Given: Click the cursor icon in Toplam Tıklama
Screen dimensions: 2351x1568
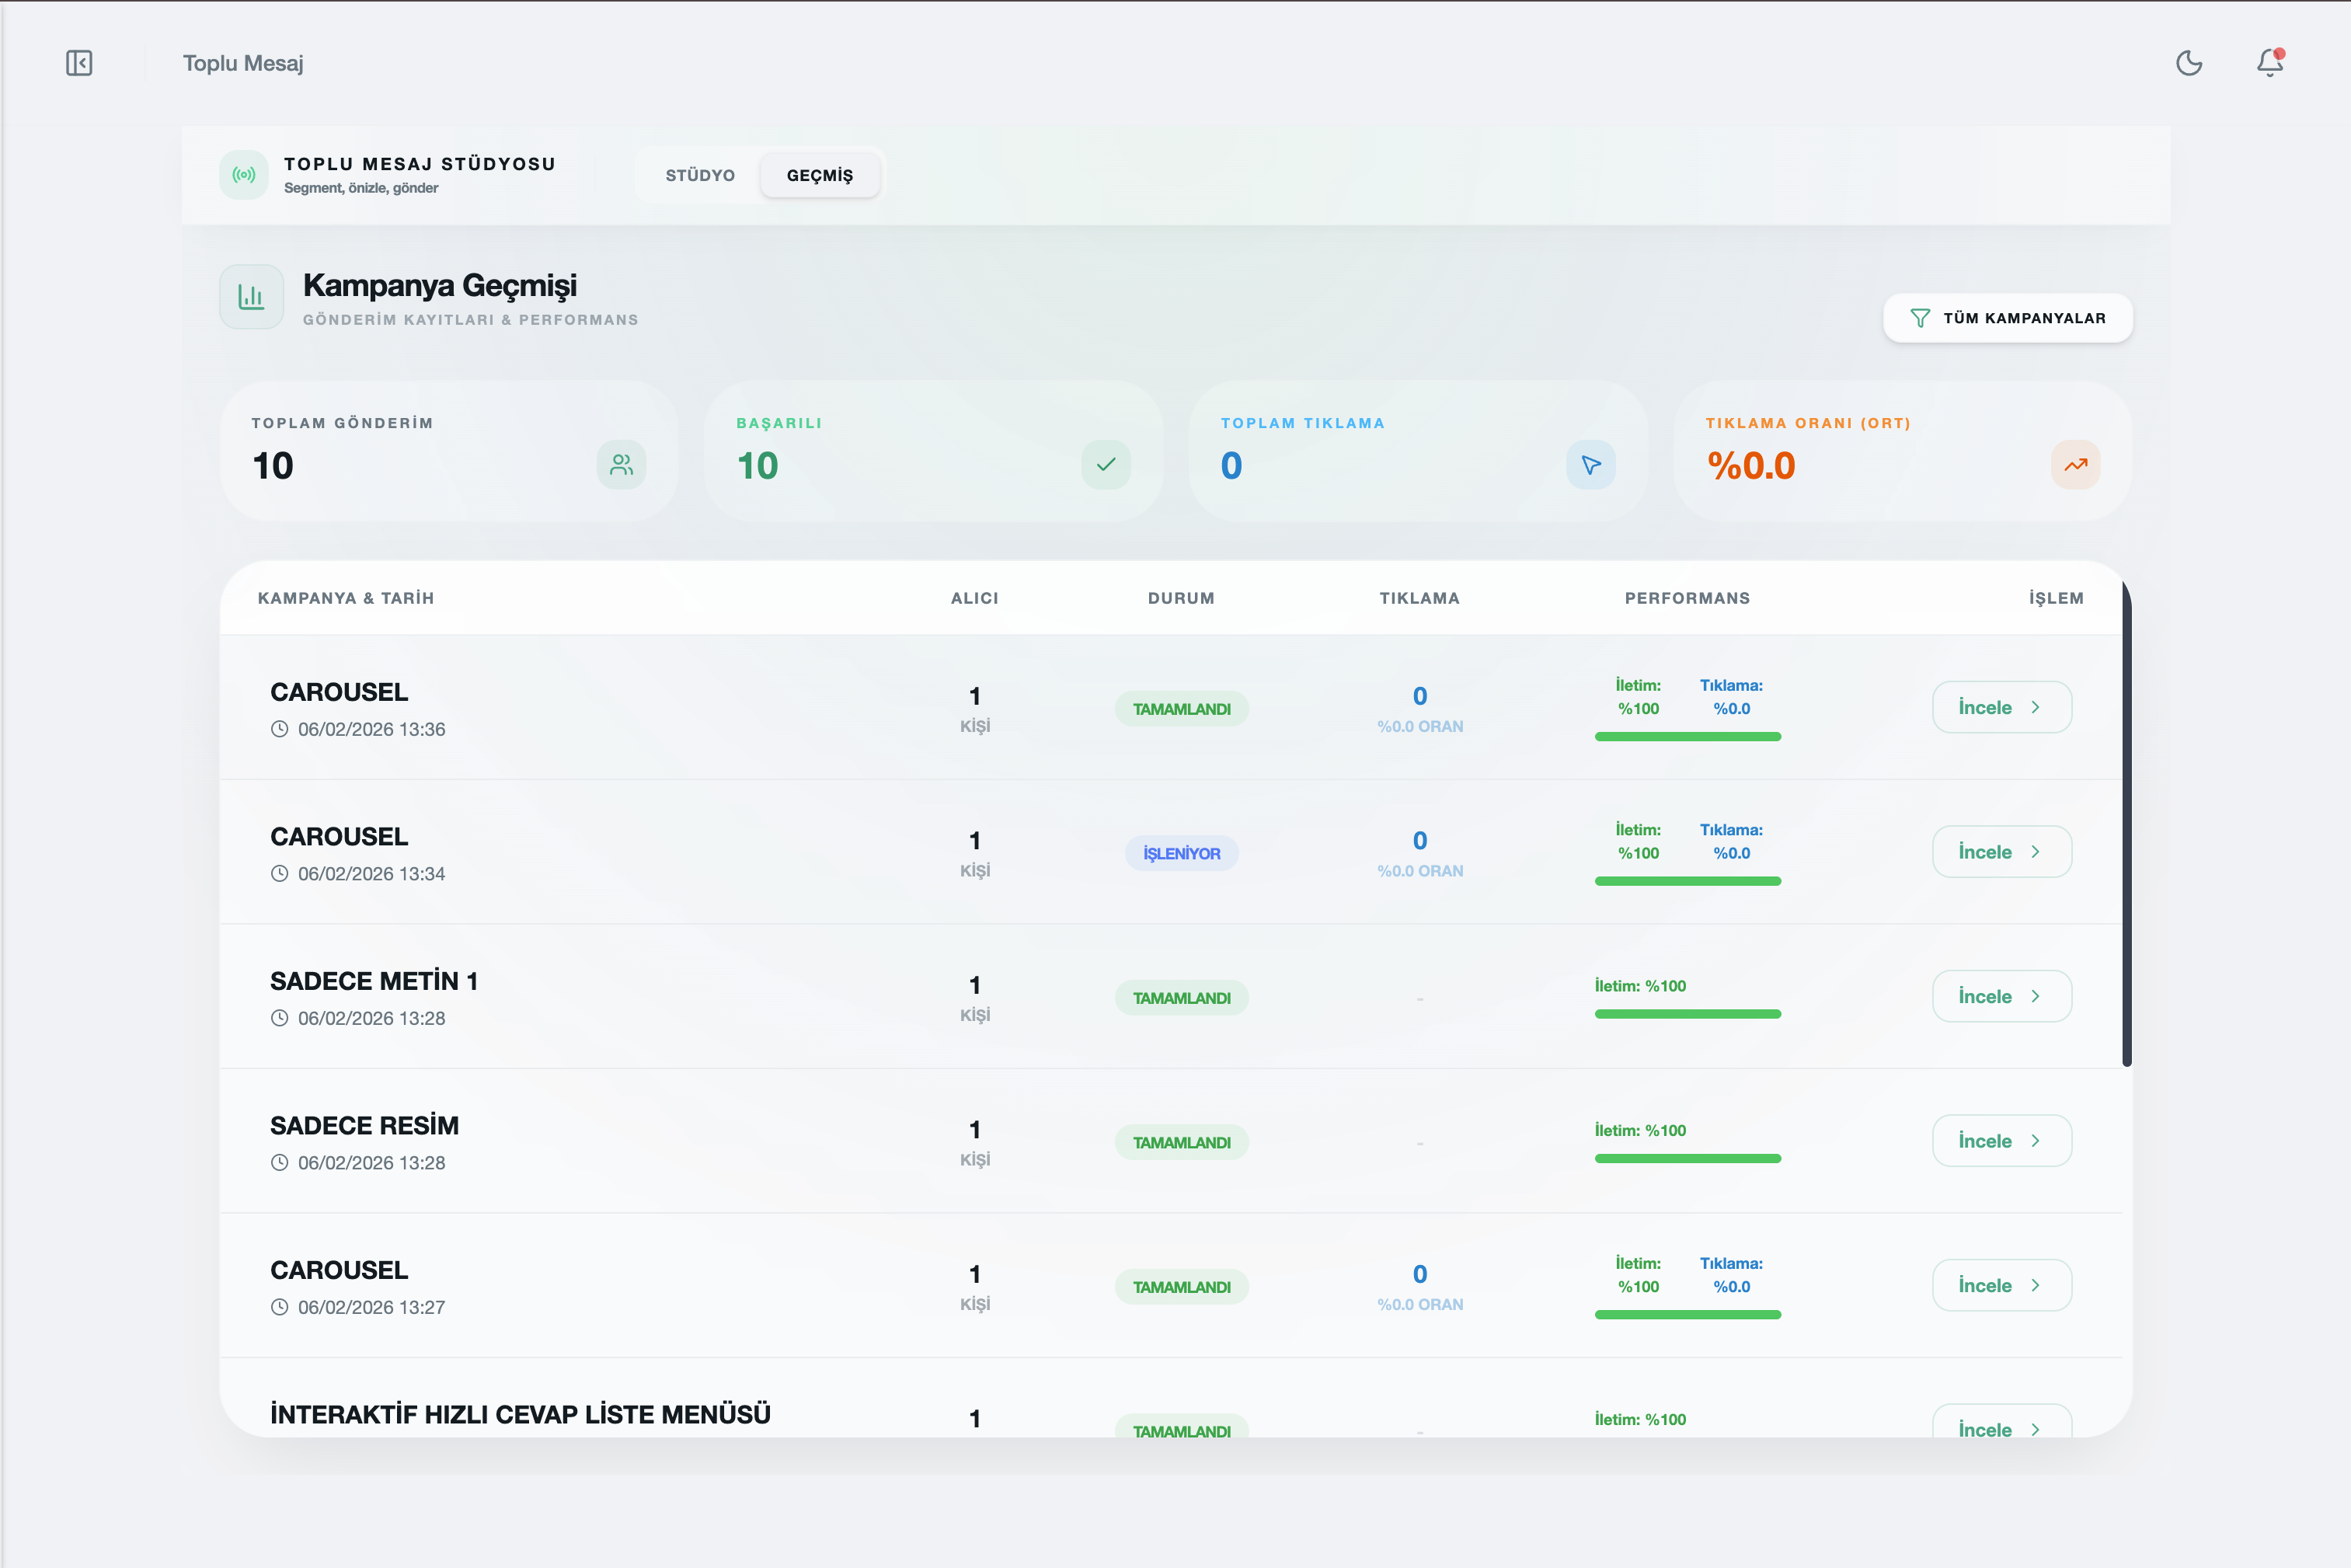Looking at the screenshot, I should coord(1590,465).
